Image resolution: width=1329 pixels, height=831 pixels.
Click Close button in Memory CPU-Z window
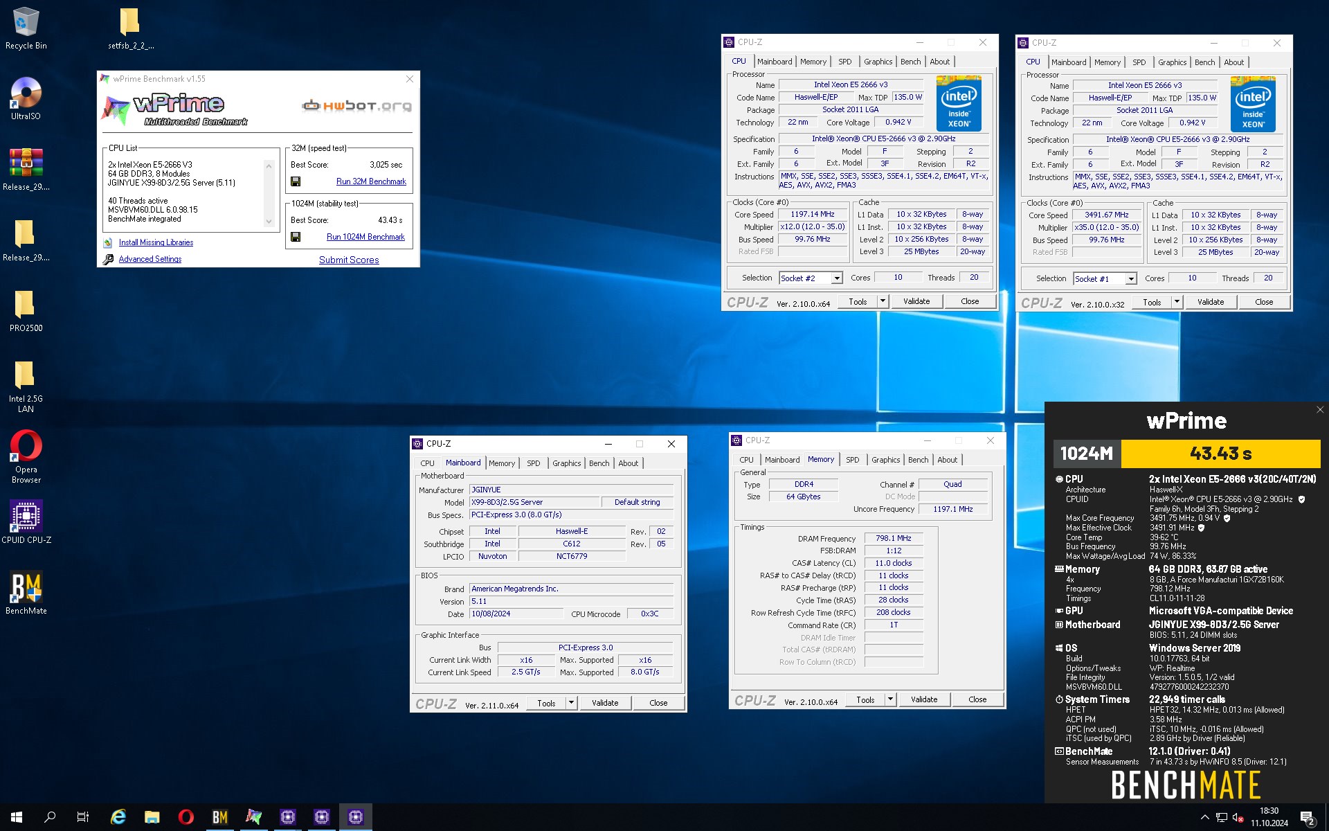tap(977, 699)
